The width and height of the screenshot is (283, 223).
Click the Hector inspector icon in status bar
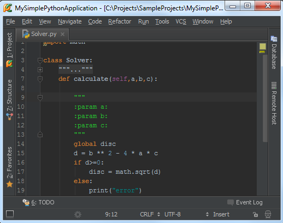268,214
